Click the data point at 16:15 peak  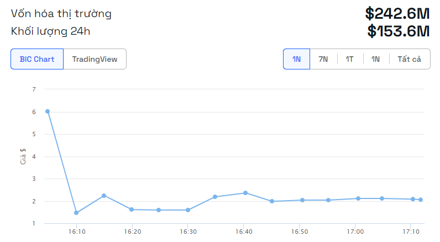click(104, 196)
